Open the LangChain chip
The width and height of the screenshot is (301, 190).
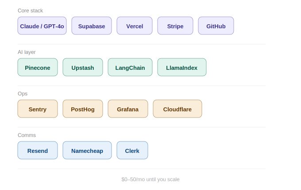tap(130, 68)
